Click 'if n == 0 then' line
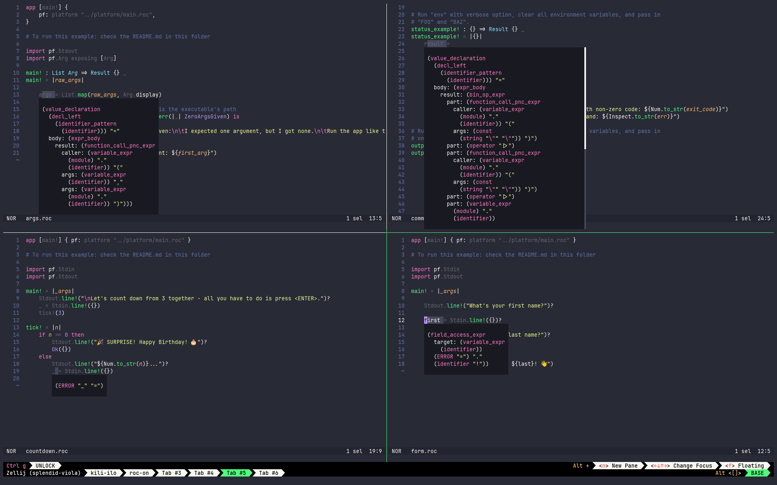The width and height of the screenshot is (777, 485). pyautogui.click(x=62, y=335)
